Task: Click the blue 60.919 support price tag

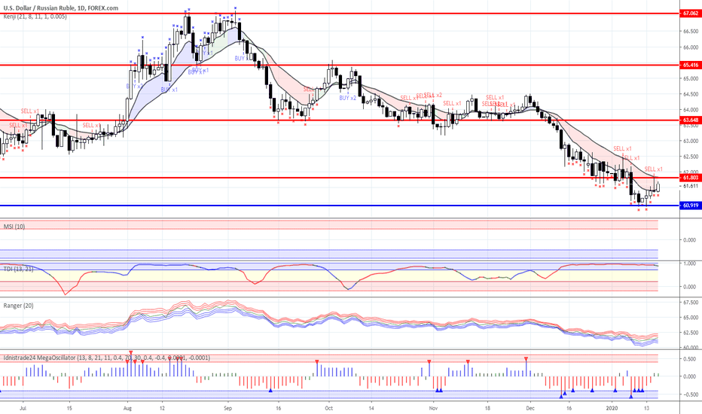Action: pos(690,205)
